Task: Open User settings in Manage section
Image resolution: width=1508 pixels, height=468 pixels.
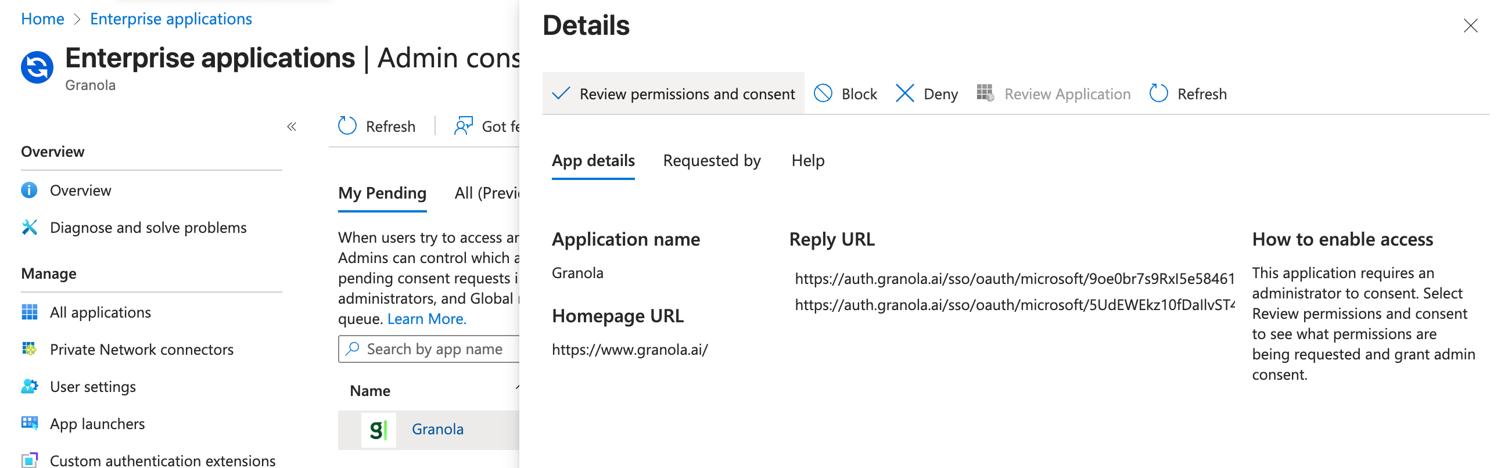Action: point(92,387)
